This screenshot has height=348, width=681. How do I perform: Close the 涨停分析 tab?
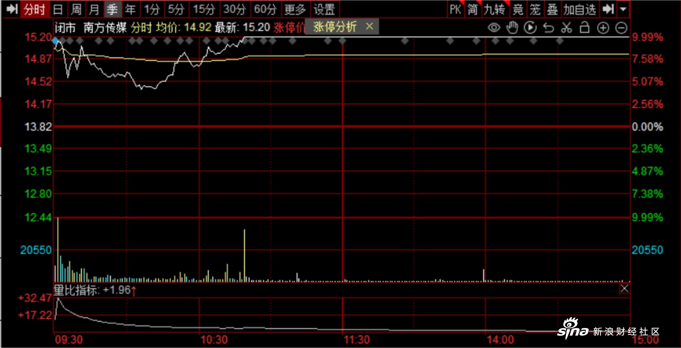point(369,26)
